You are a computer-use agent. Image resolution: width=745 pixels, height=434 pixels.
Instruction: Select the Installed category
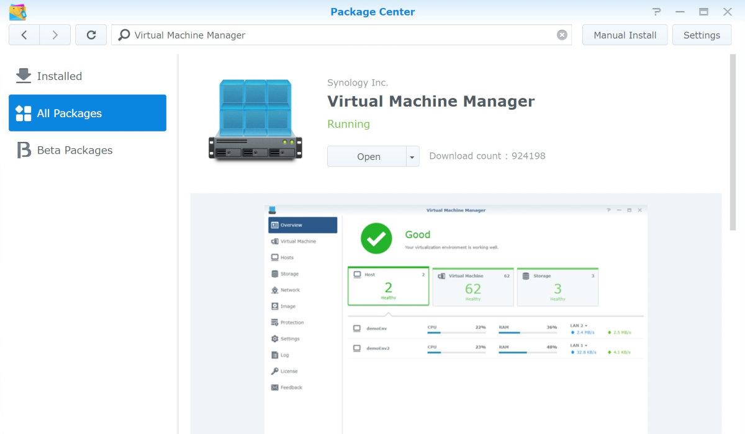(60, 76)
